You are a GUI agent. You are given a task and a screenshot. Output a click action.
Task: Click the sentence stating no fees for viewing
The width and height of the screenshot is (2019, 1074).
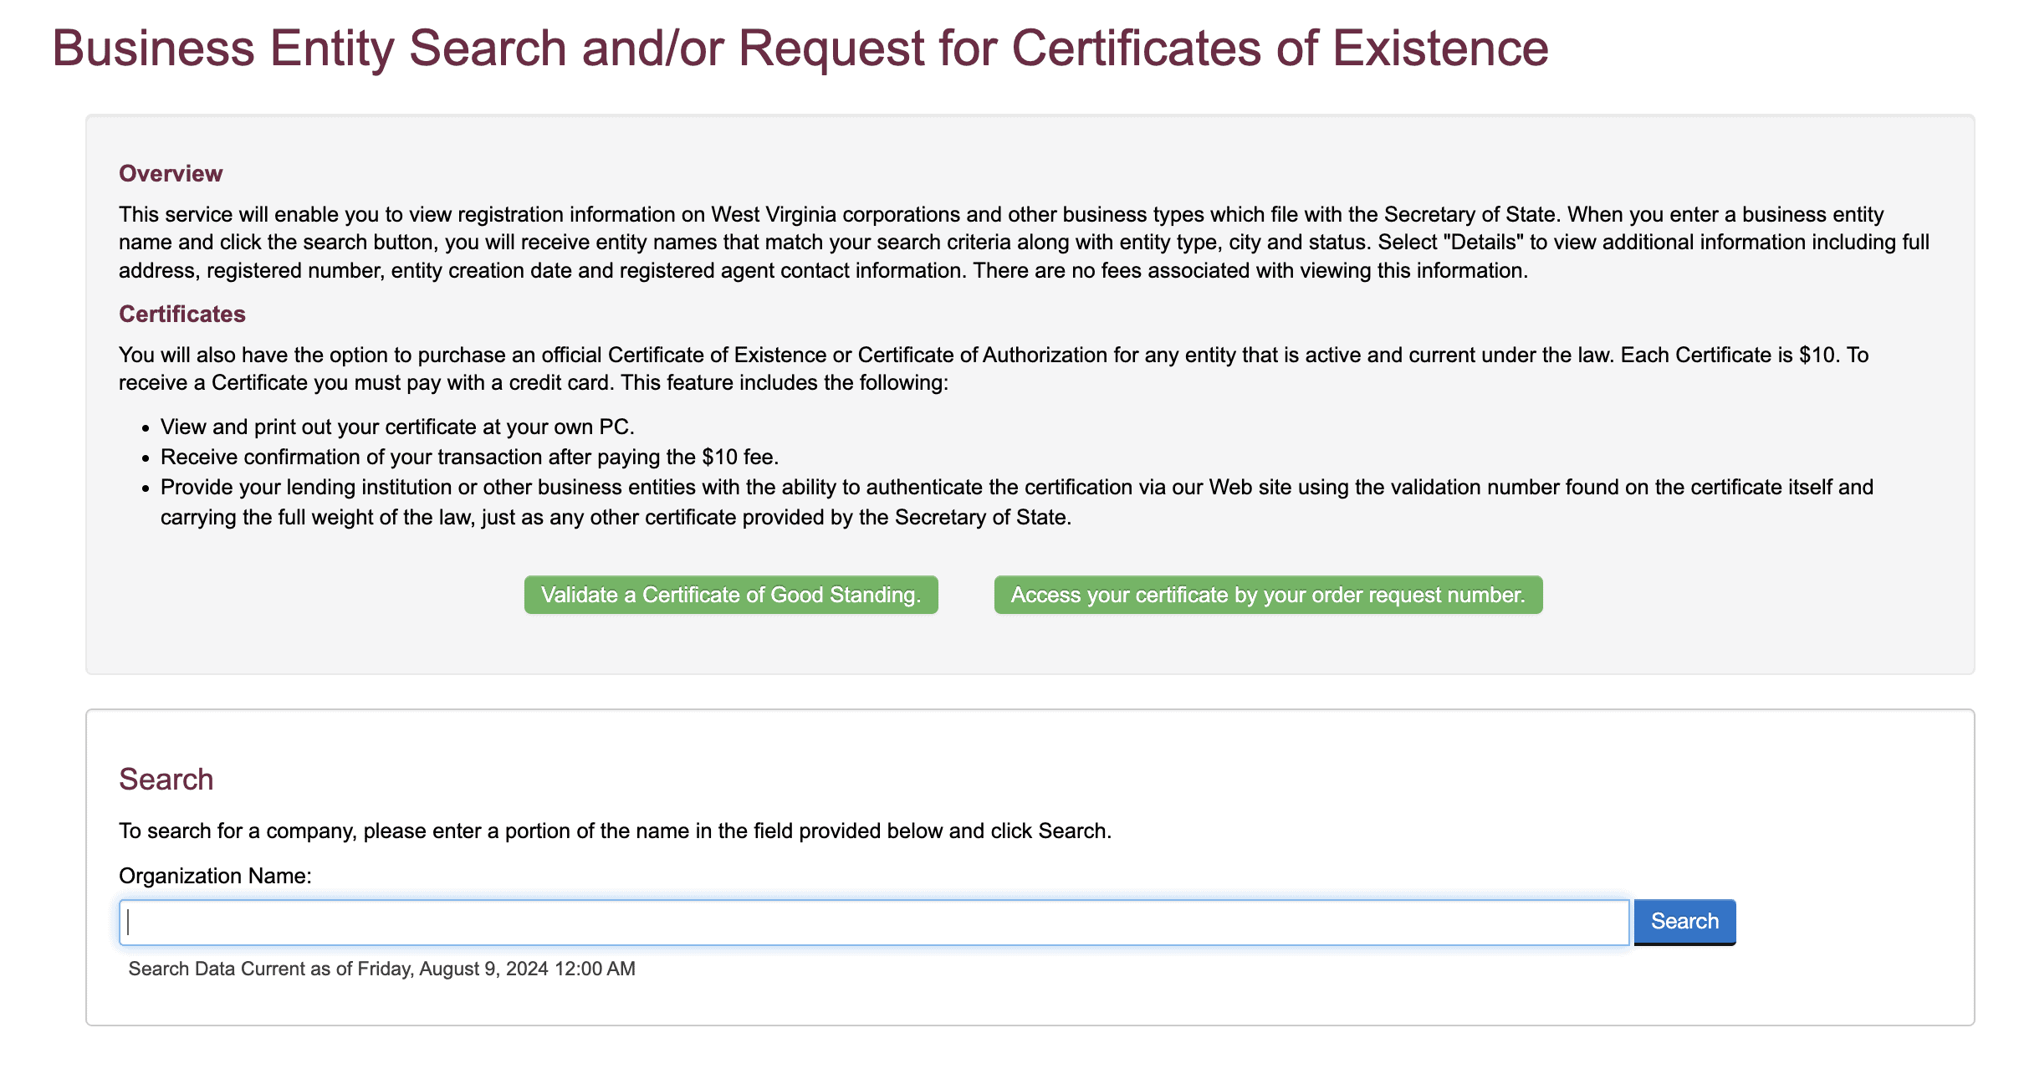(x=1250, y=271)
